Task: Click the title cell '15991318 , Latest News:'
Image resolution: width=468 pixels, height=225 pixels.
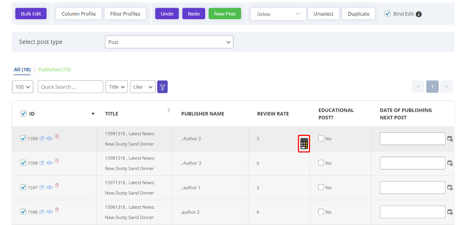Action: click(x=130, y=134)
